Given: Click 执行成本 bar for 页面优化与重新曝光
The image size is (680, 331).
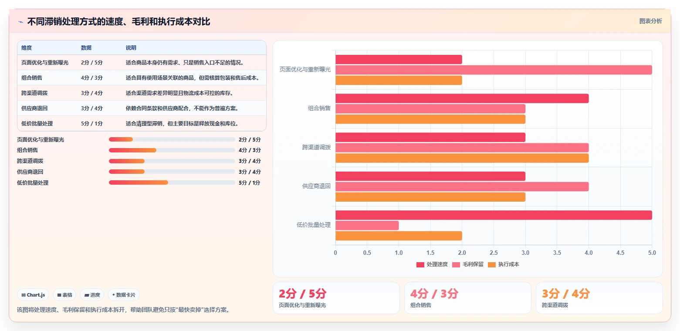Looking at the screenshot, I should click(399, 80).
